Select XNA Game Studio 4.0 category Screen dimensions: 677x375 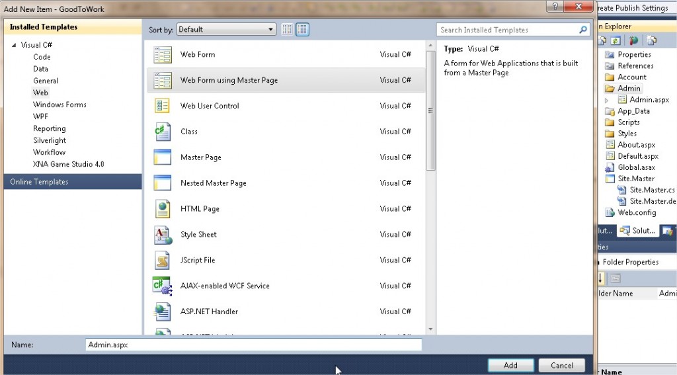point(68,164)
